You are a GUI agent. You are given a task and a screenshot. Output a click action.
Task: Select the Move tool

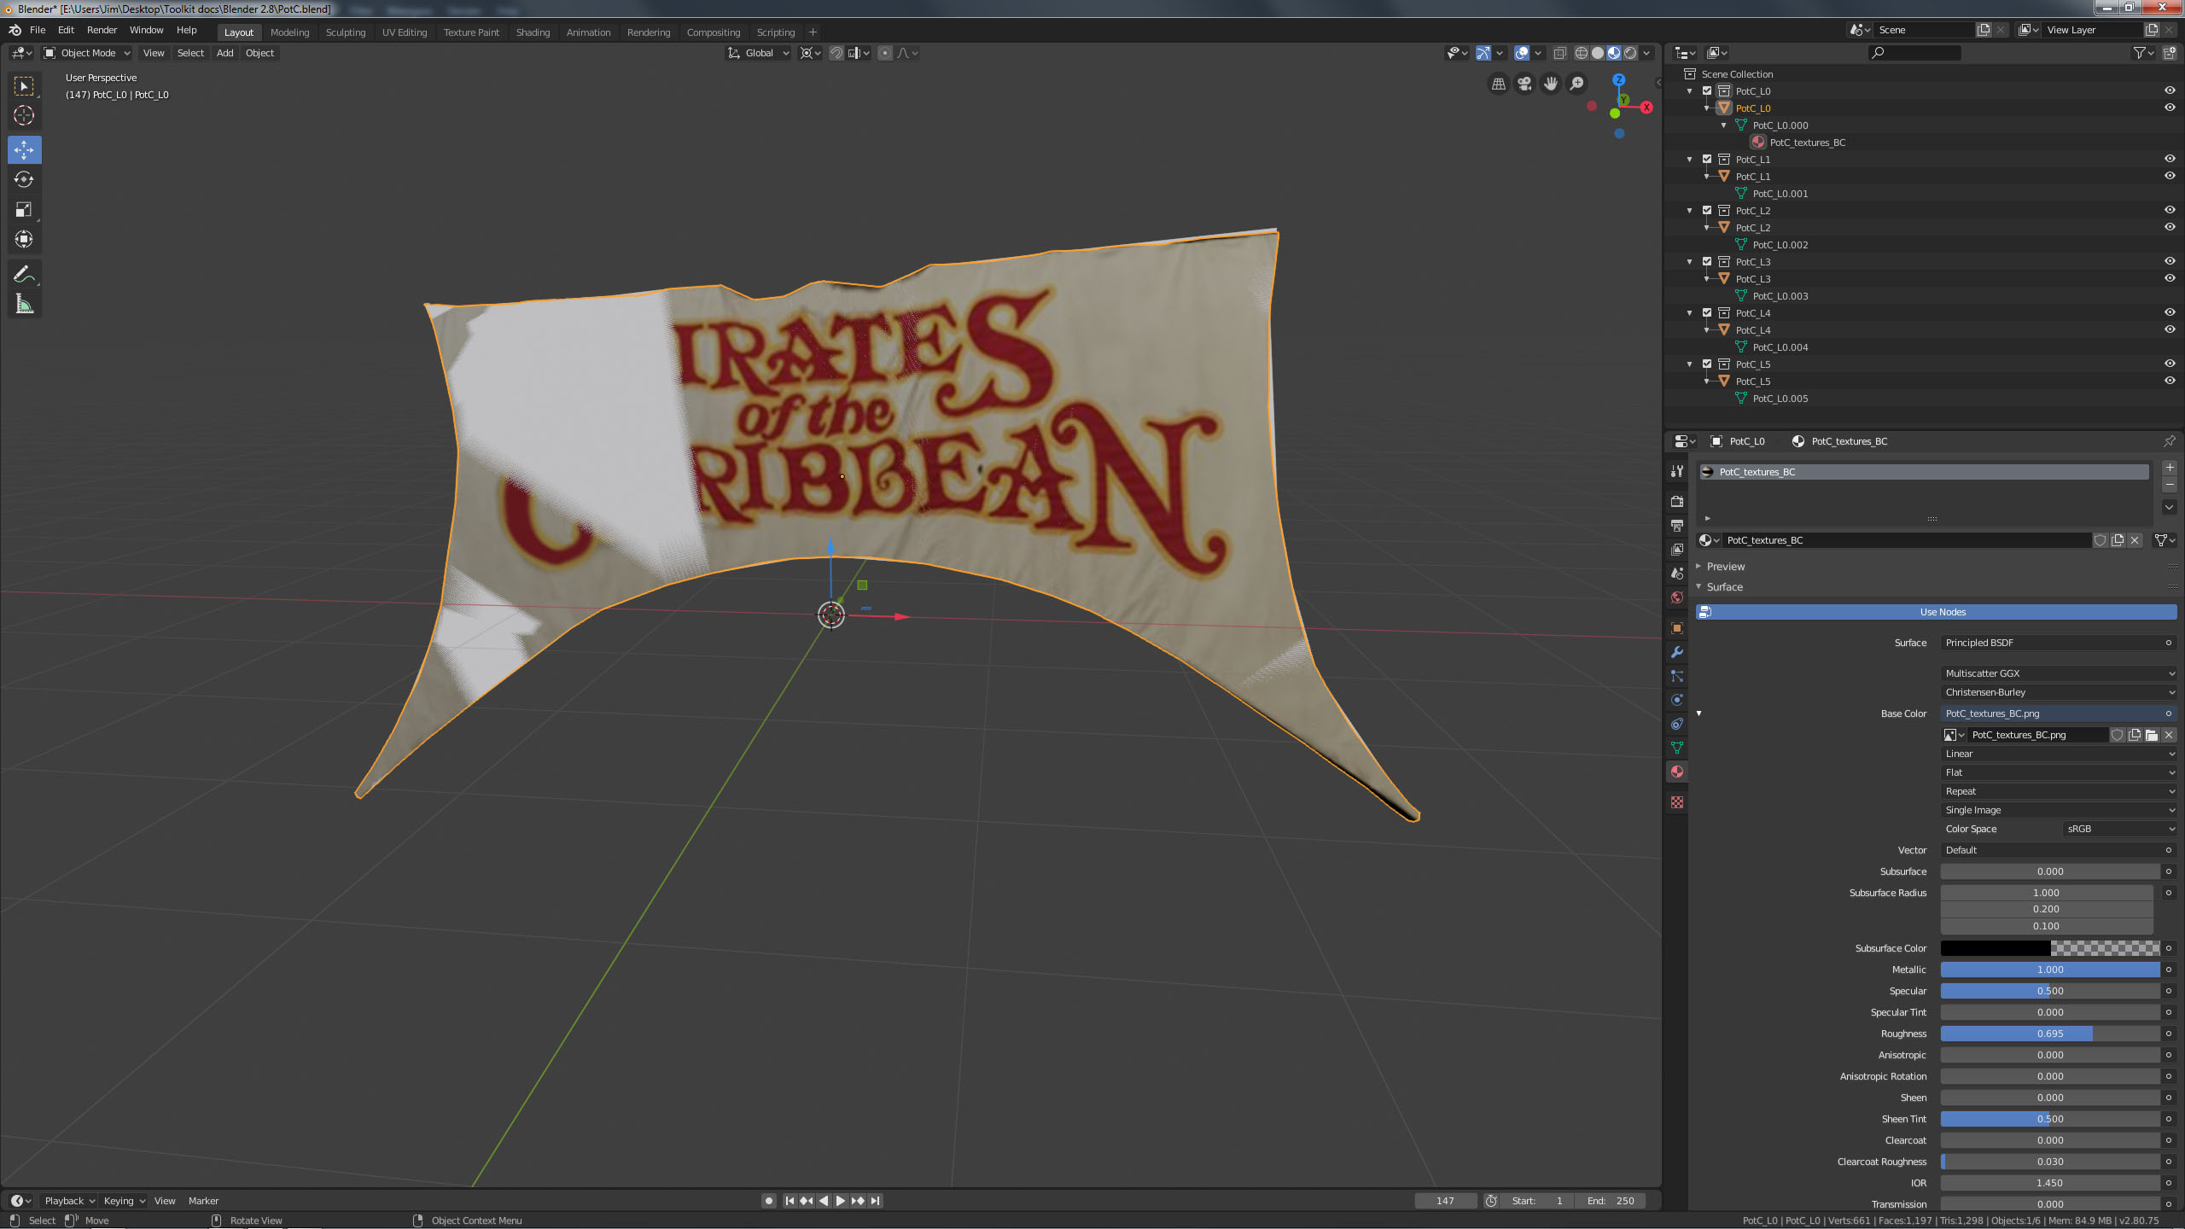click(24, 149)
